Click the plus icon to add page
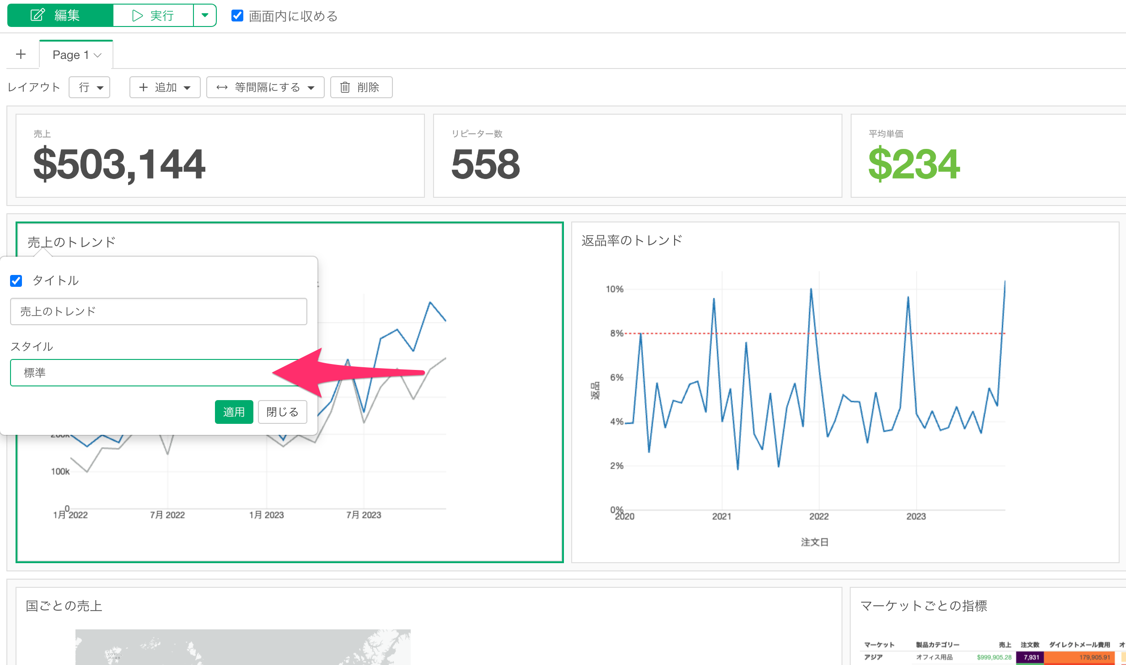This screenshot has width=1126, height=665. click(x=21, y=54)
